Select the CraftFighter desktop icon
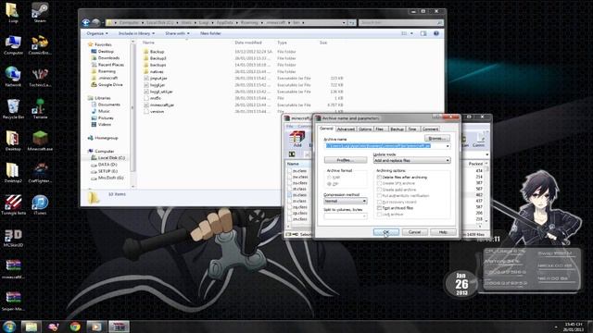593x333 pixels. 40,173
